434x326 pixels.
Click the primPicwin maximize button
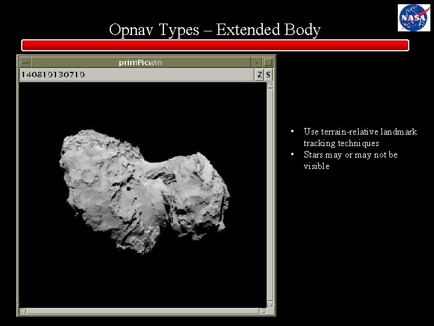[268, 62]
